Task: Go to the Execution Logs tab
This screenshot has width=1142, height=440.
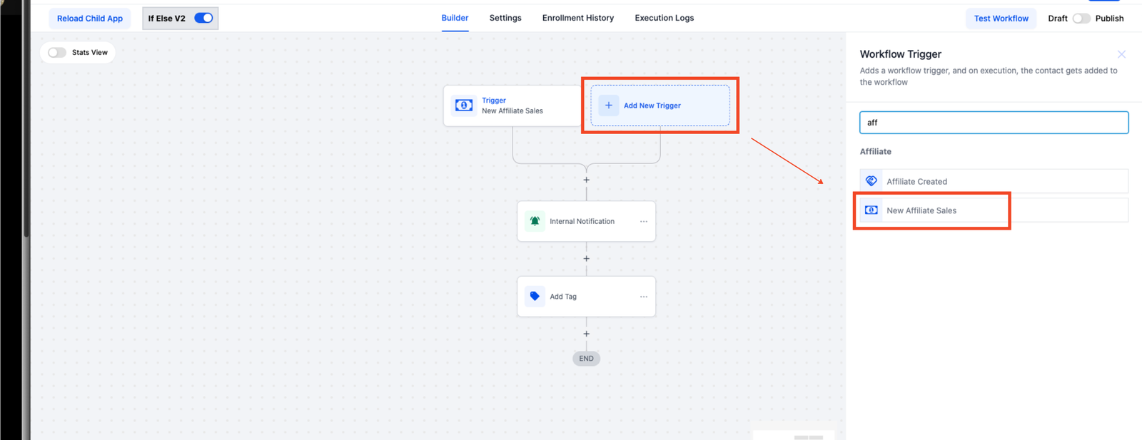Action: pyautogui.click(x=665, y=18)
